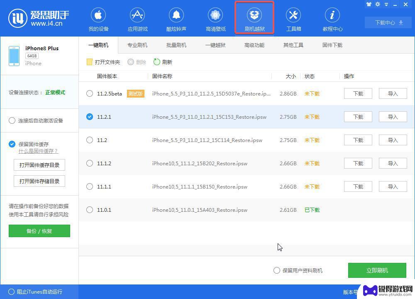Switch to 批量刷机 tab
415x299 pixels.
tap(176, 45)
